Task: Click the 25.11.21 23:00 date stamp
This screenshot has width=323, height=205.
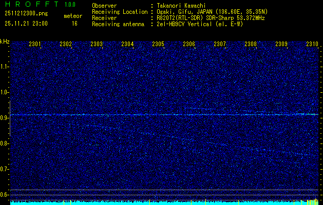Action: point(26,24)
